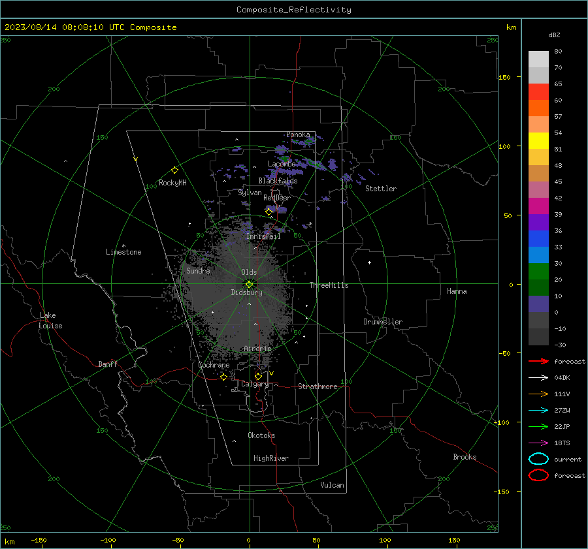Image resolution: width=588 pixels, height=549 pixels.
Task: Pick the blue swatch between 36 and 33
Action: point(538,239)
